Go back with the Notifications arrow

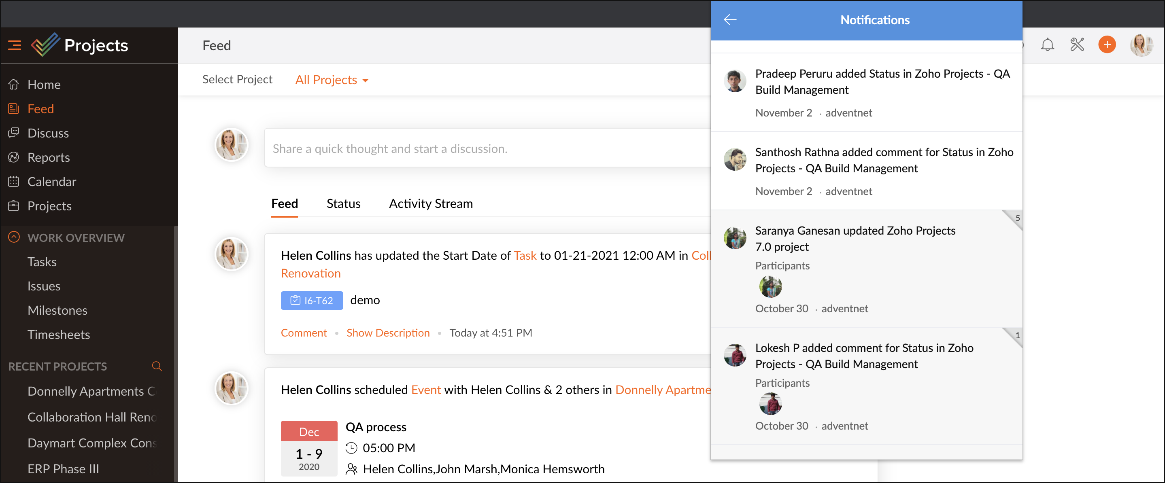[x=730, y=20]
